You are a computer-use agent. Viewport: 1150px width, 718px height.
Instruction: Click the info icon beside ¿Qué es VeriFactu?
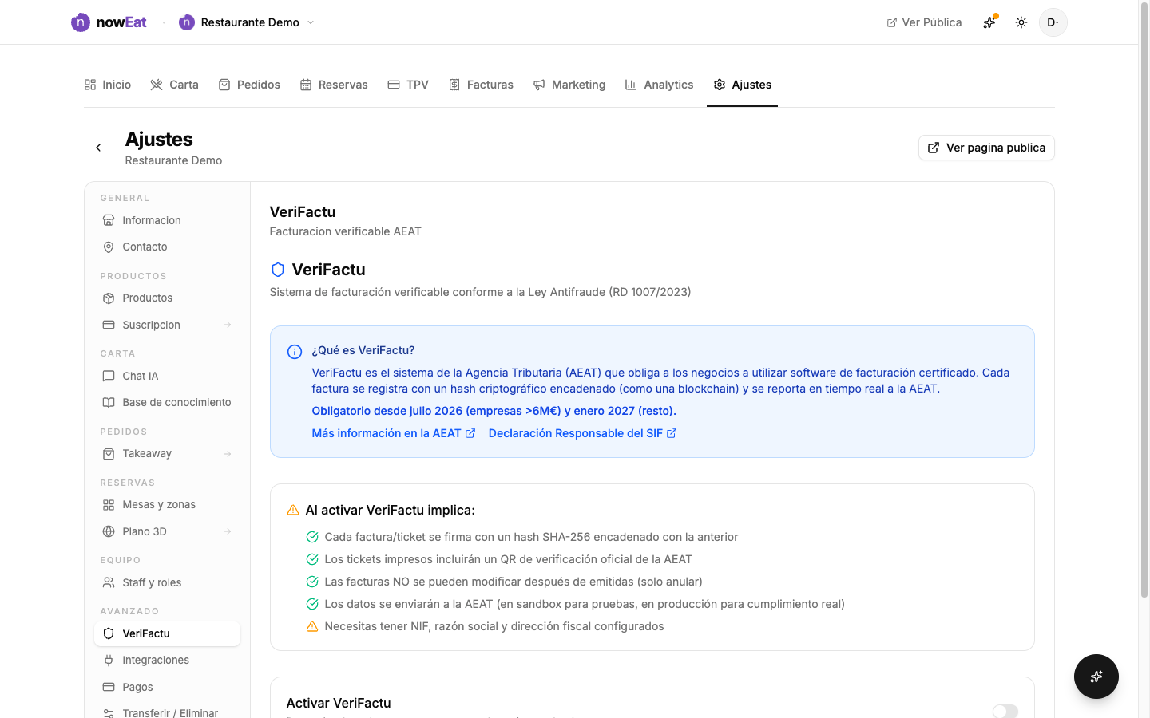pos(295,352)
